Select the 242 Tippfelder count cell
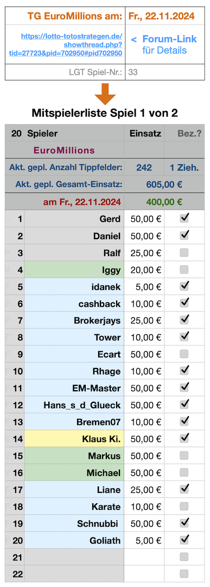 pyautogui.click(x=144, y=167)
